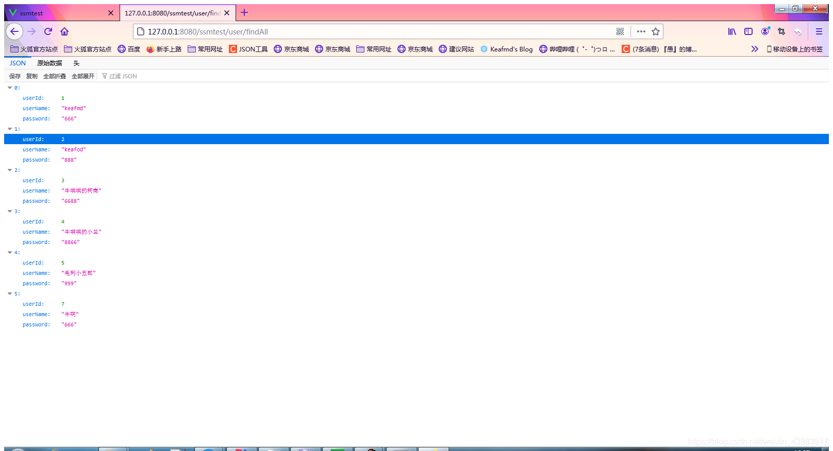Collapse JSON node 1
The image size is (833, 451).
(x=10, y=129)
